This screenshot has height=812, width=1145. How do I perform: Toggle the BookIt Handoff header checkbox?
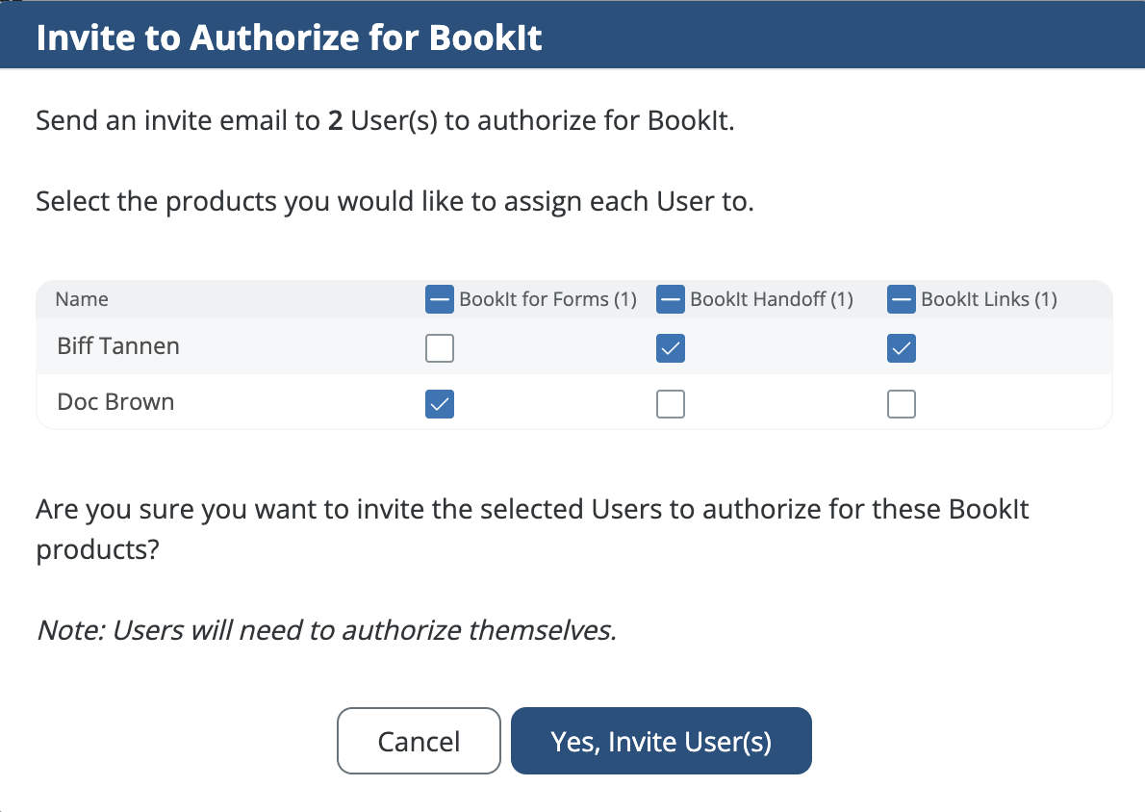(x=671, y=299)
